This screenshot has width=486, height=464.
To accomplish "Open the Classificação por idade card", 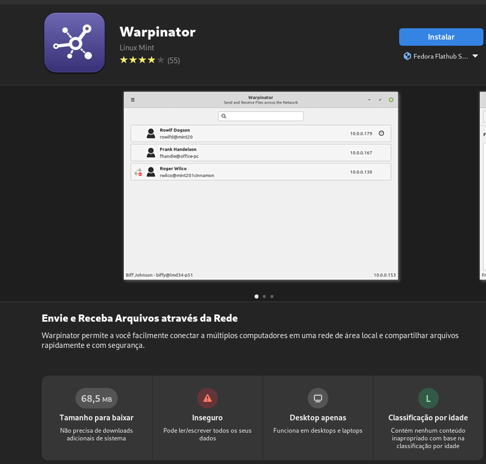I will point(428,418).
